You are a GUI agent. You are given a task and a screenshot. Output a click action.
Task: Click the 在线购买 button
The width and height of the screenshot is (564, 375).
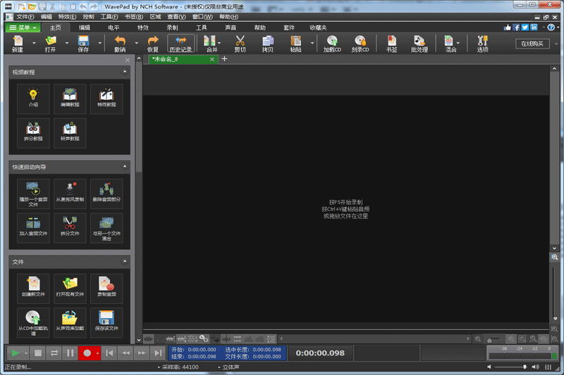click(x=532, y=44)
